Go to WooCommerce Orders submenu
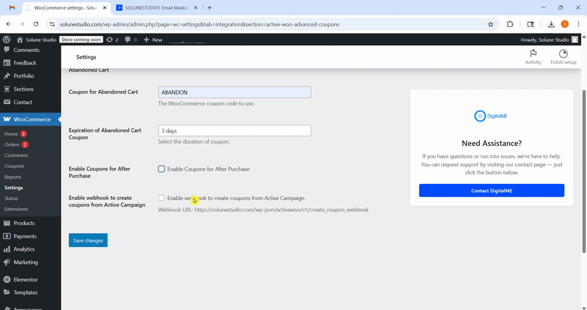The width and height of the screenshot is (587, 310). (x=12, y=144)
